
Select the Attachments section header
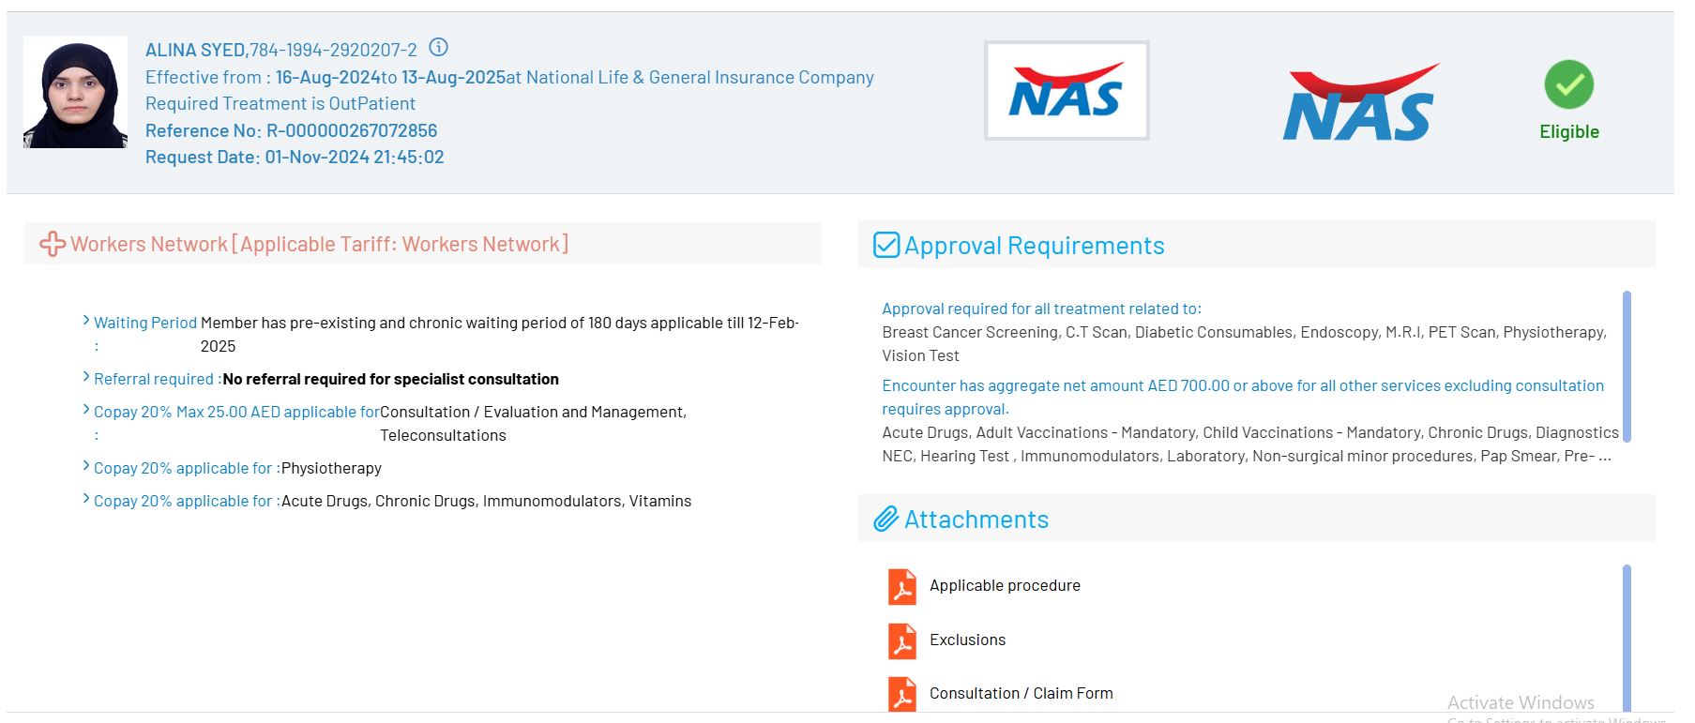tap(976, 520)
